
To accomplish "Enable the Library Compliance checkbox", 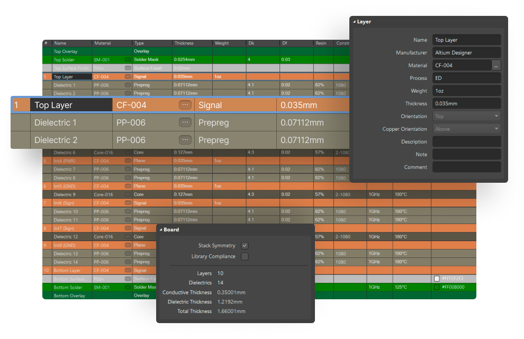I will click(245, 257).
